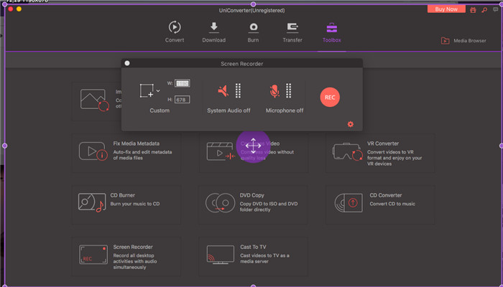Open the Compress Video tool icon
The height and width of the screenshot is (287, 503).
(x=221, y=151)
